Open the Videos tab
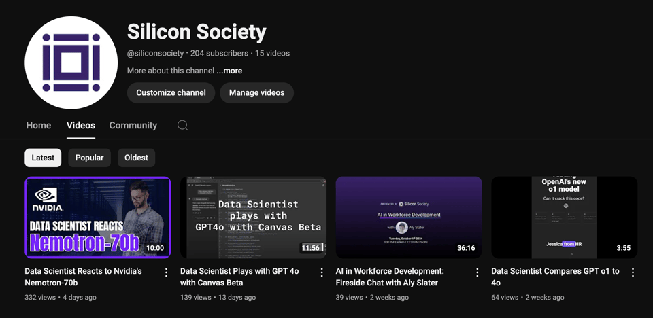 tap(81, 125)
